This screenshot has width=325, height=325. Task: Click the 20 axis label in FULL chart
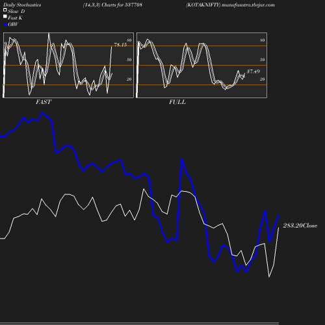pos(263,79)
